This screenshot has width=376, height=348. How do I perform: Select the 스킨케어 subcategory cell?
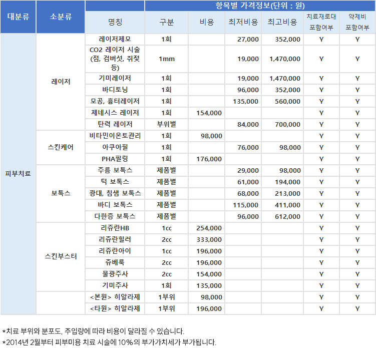61,148
